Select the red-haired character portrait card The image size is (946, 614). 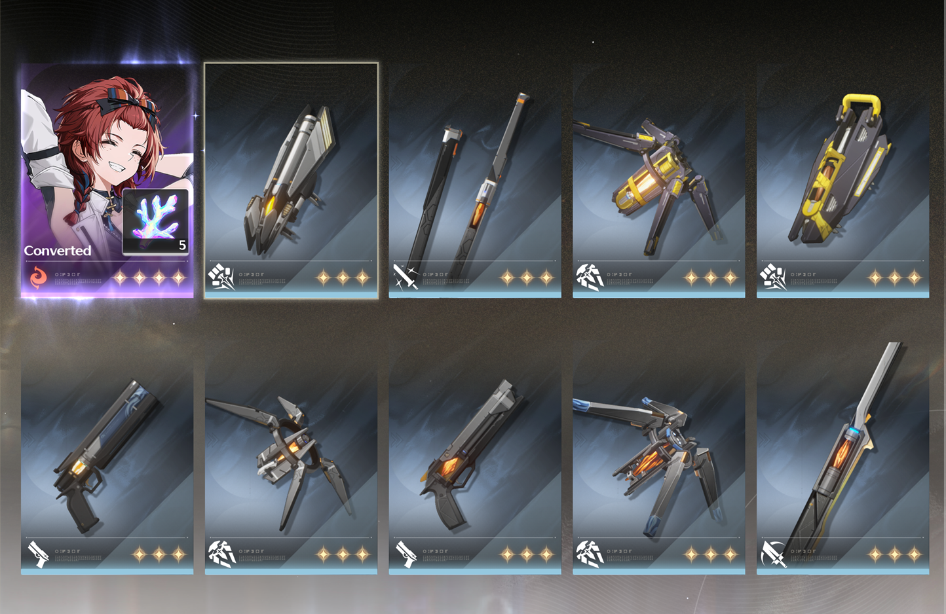(107, 181)
